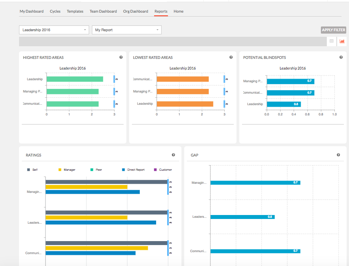Click Communi... 0.7 bar in Gap chart

[x=255, y=251]
